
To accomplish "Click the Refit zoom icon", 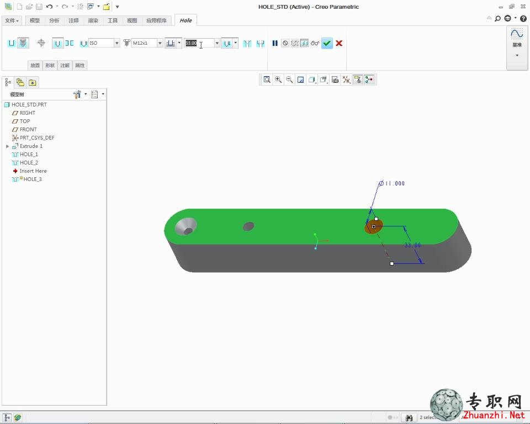I will coord(267,80).
